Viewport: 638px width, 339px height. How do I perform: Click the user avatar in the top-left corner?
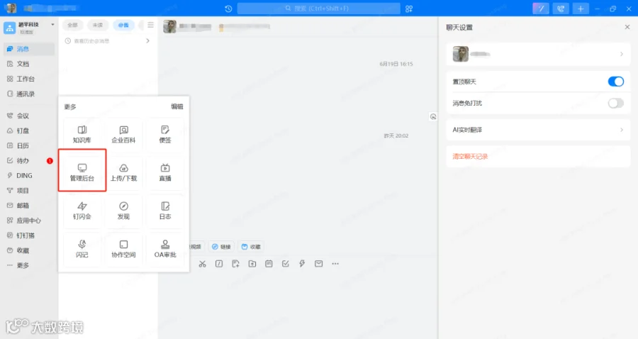[11, 8]
